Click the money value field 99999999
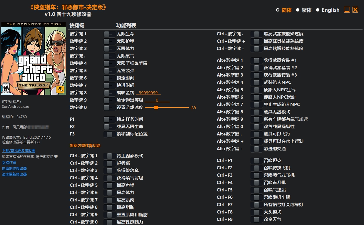This screenshot has width=364, height=225. pos(148,93)
